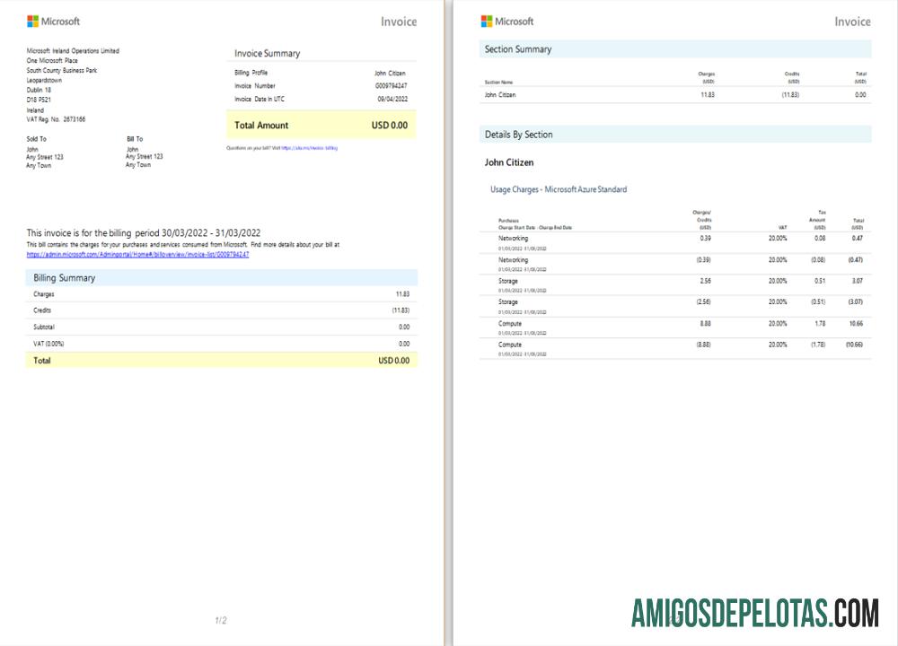
Task: Click the Compute charge of 8.88
Action: coord(704,323)
